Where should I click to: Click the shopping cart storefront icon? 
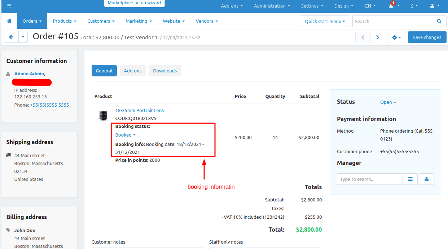click(x=9, y=6)
